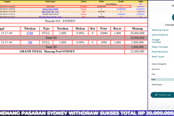Click 0.00% diskon in 0789 row

pyautogui.click(x=80, y=33)
